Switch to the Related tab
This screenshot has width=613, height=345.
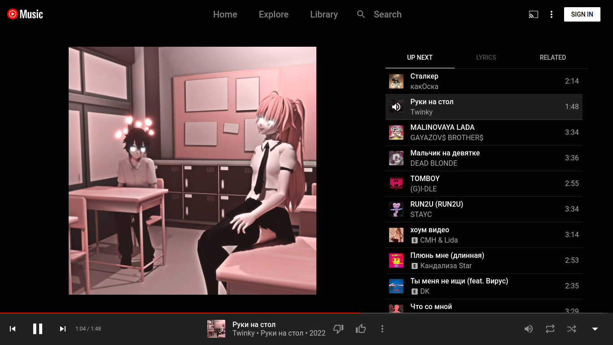click(552, 57)
